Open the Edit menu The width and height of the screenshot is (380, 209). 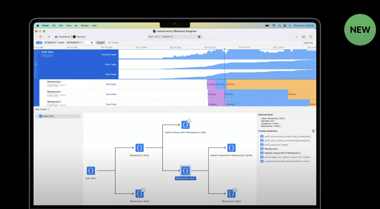pyautogui.click(x=61, y=25)
